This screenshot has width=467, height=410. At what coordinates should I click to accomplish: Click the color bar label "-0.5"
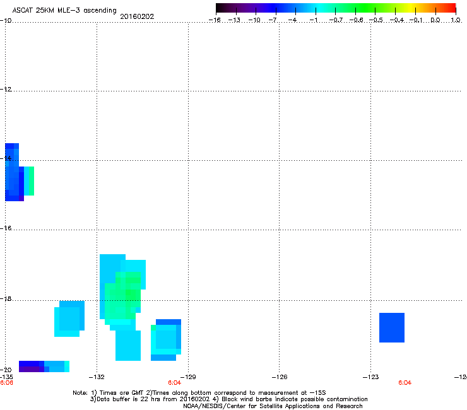[x=376, y=20]
